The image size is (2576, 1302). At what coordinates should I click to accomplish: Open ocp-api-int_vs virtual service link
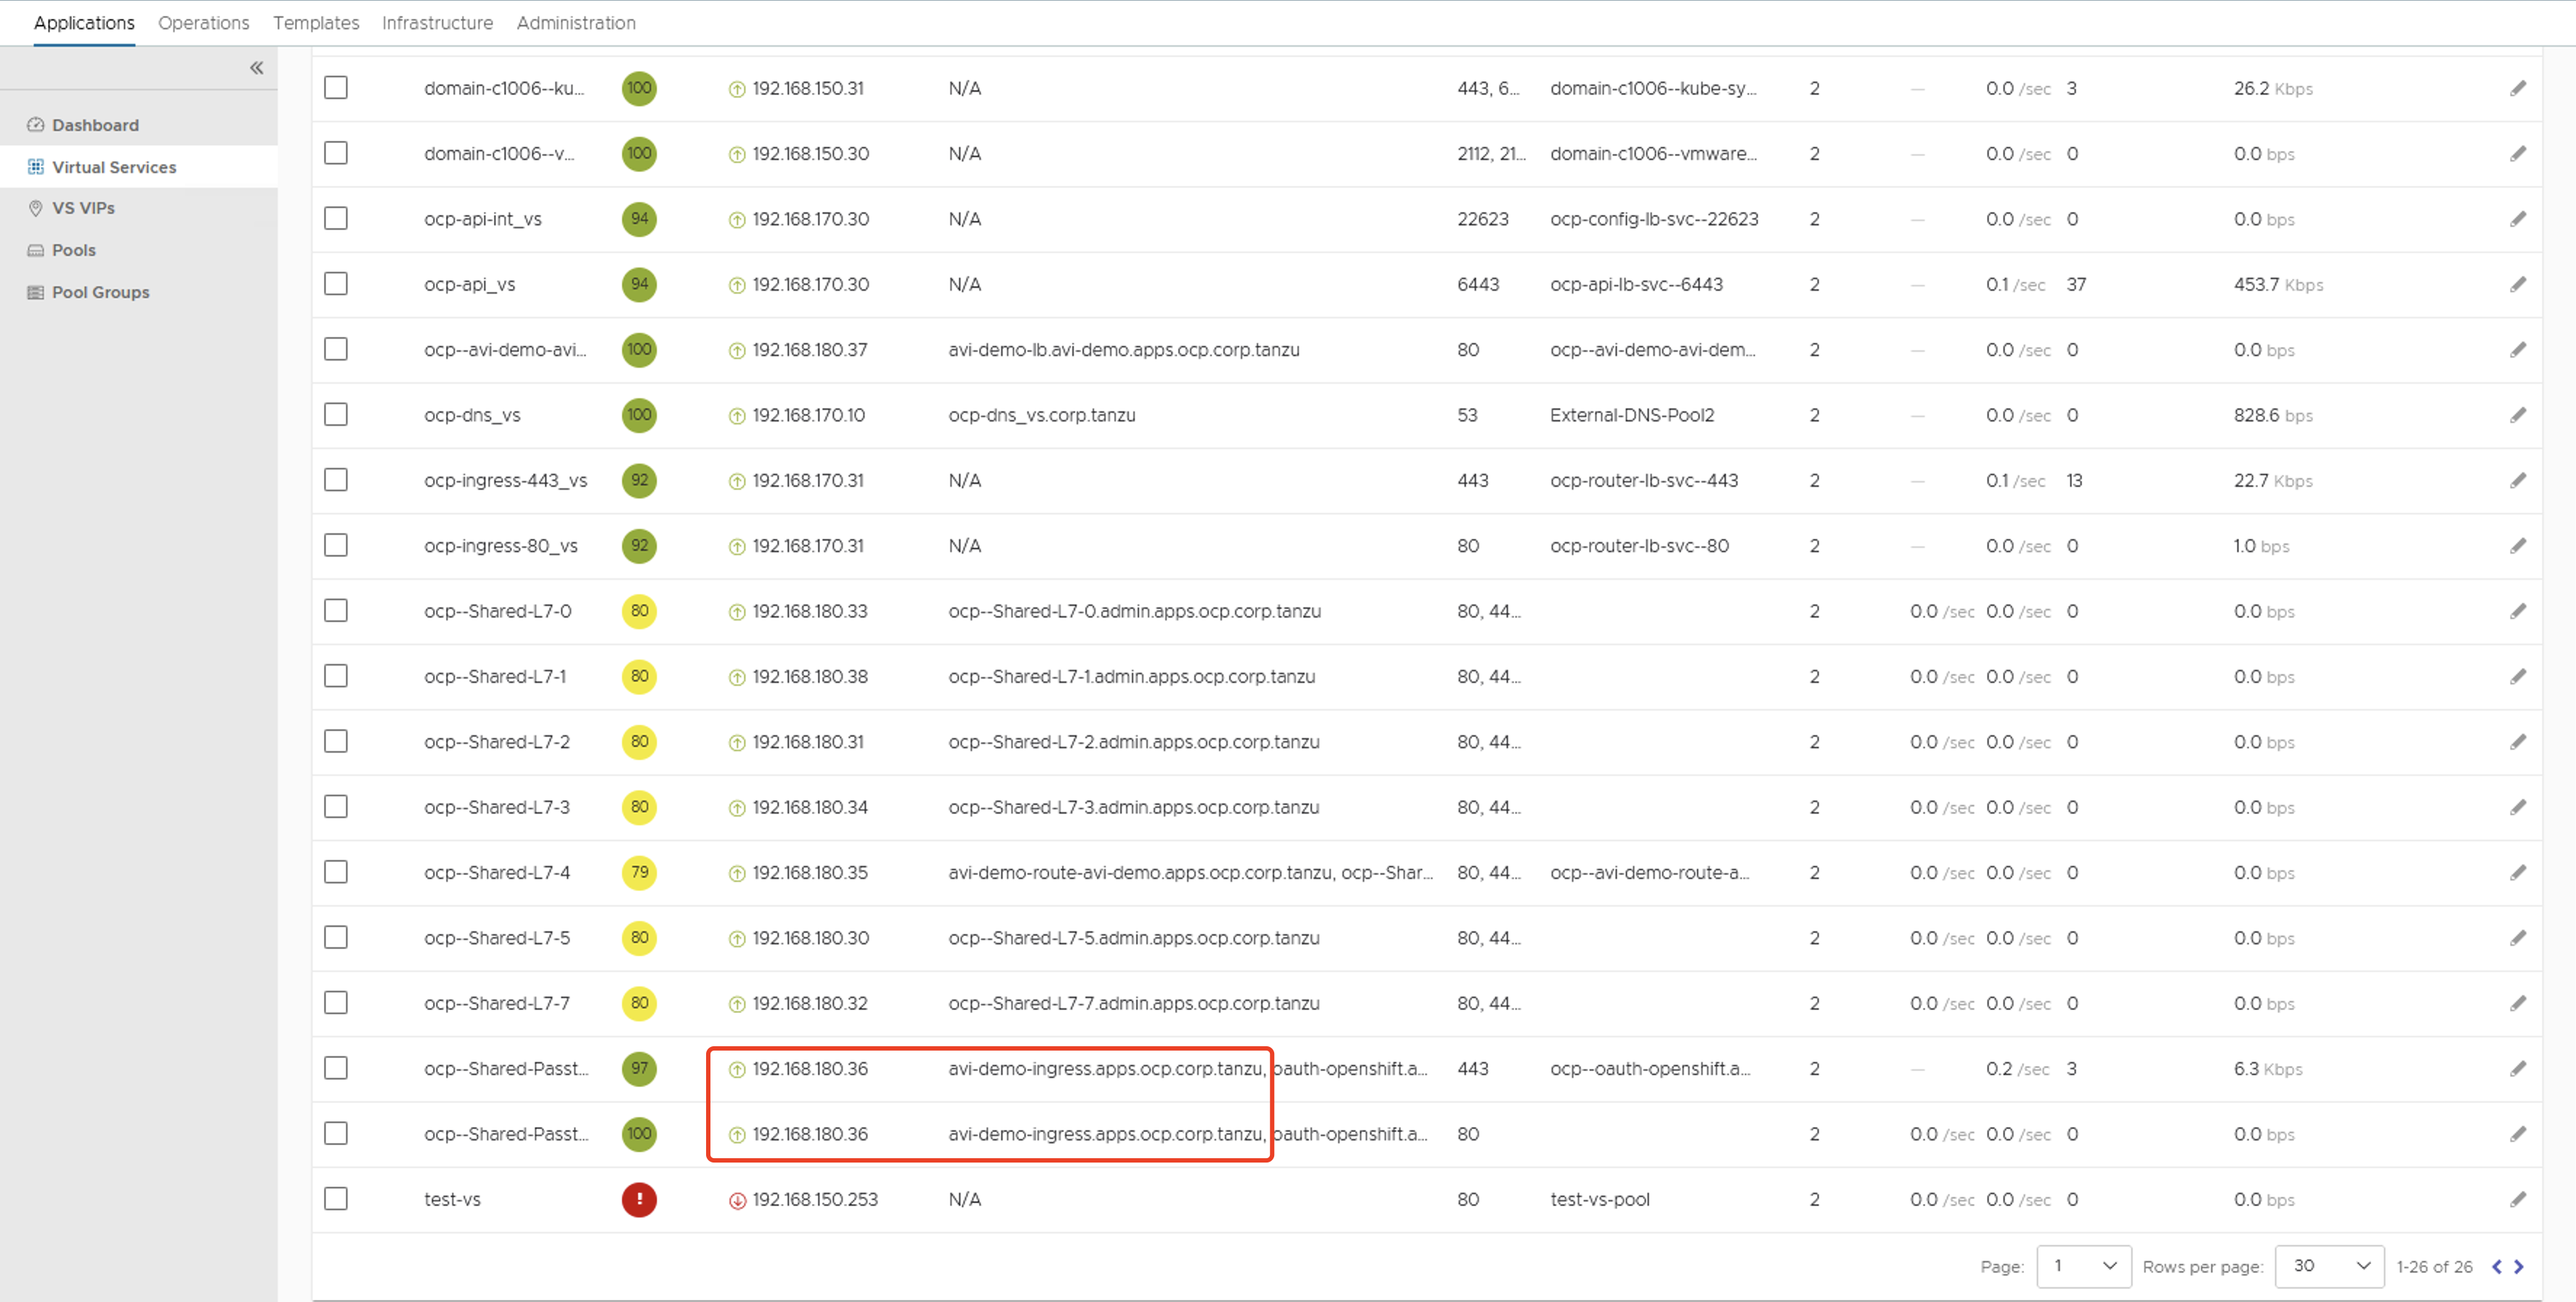pos(482,219)
